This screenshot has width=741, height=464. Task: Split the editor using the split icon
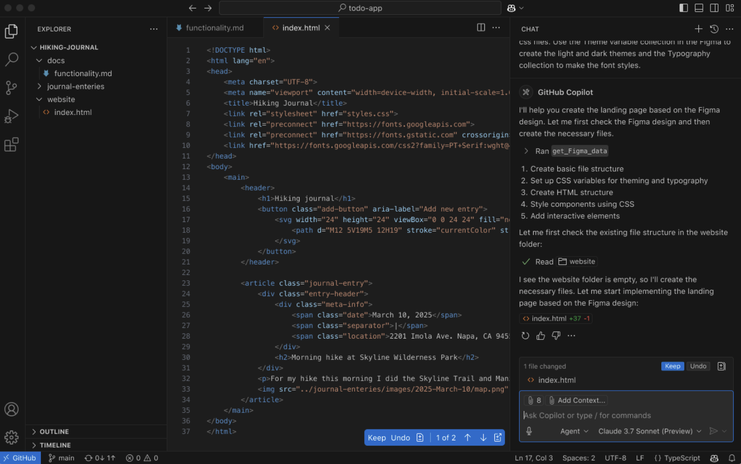(x=481, y=27)
